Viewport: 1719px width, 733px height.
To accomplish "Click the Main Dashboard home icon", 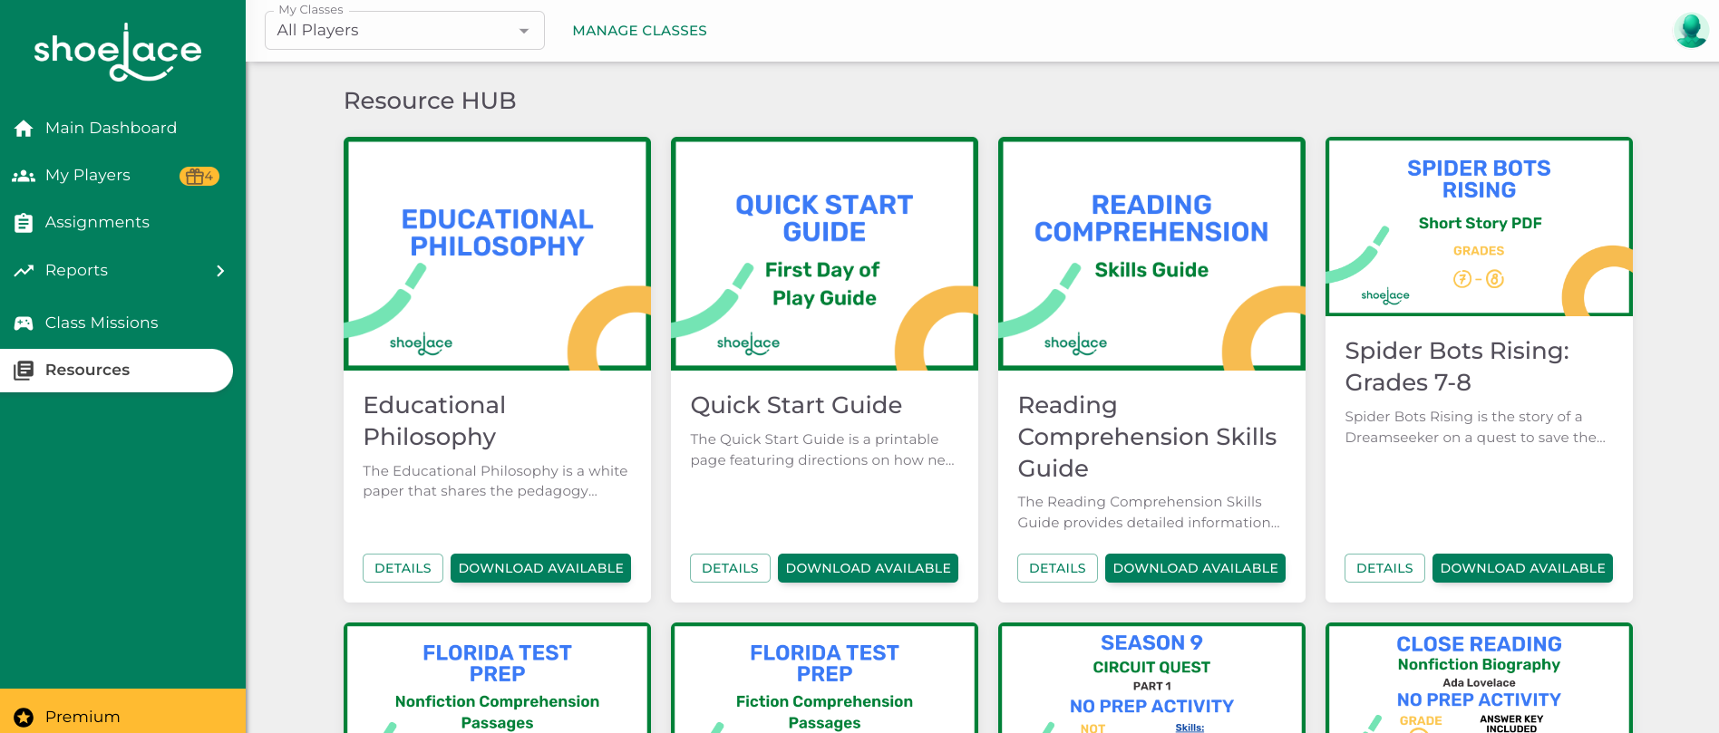I will pyautogui.click(x=24, y=129).
